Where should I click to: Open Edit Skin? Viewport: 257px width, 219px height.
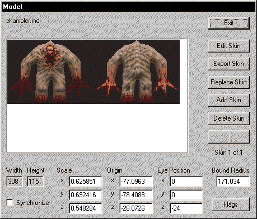click(228, 46)
